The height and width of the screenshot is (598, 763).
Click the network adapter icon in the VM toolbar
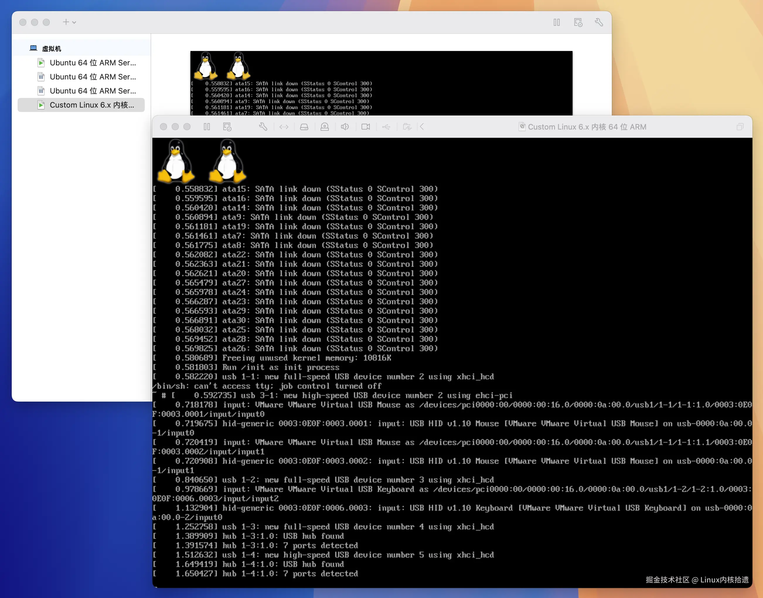point(284,127)
